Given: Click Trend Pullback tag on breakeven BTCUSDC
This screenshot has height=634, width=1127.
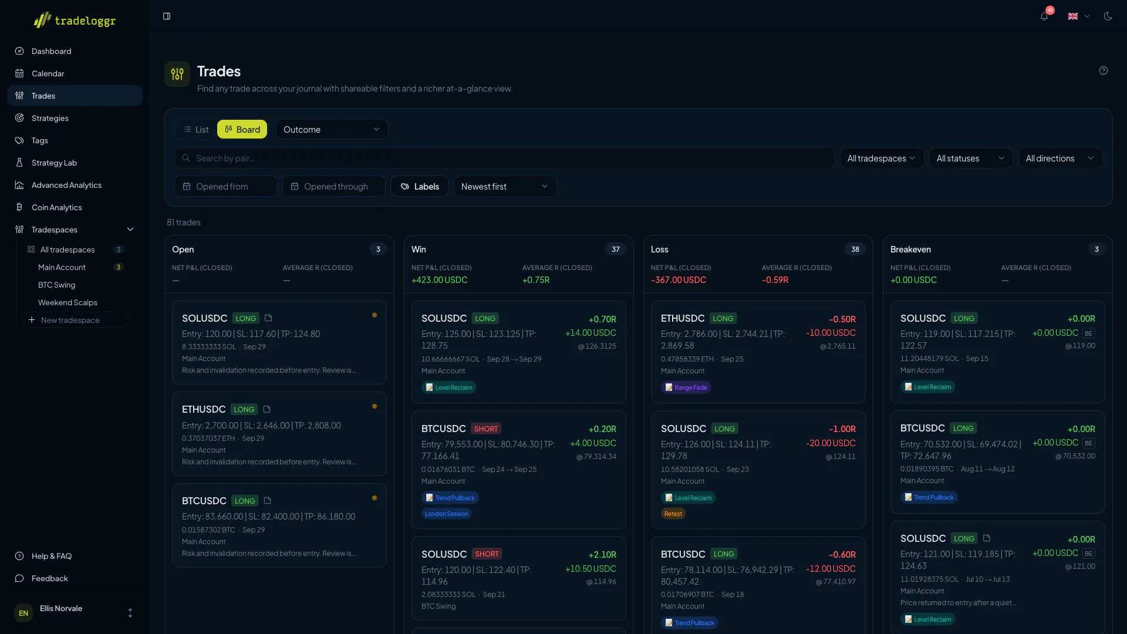Looking at the screenshot, I should 929,497.
